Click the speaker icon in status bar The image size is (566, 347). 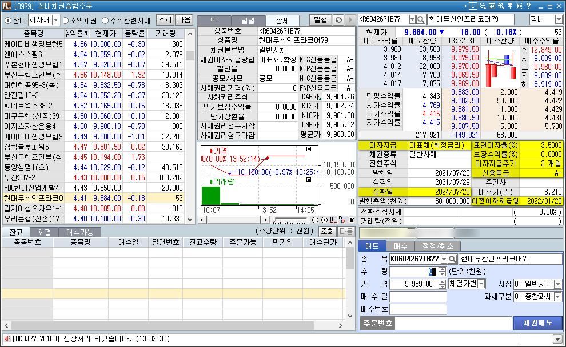(7, 338)
